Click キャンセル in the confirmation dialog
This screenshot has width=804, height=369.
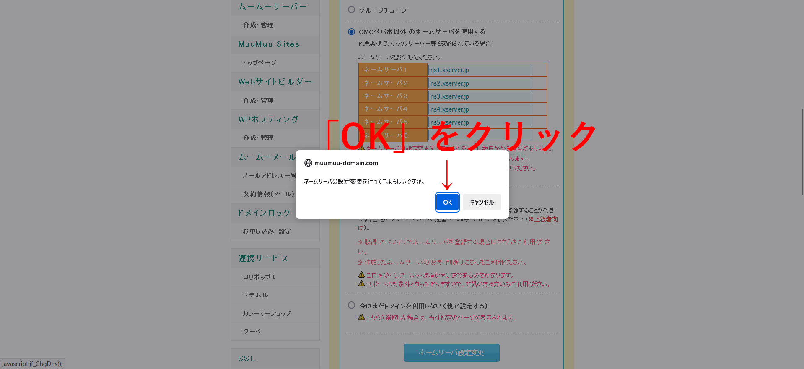[x=482, y=202]
